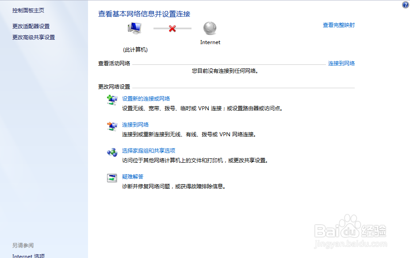The image size is (410, 258).
Task: Click the red X on the connection line
Action: [172, 28]
